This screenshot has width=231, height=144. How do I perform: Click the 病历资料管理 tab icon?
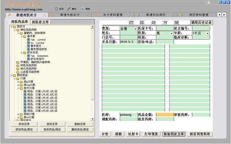coord(181,15)
